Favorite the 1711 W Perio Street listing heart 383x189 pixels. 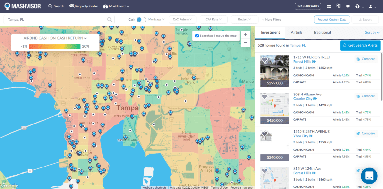[x=264, y=60]
